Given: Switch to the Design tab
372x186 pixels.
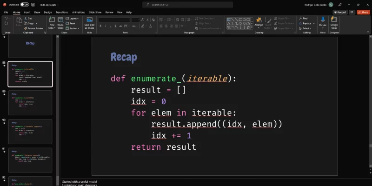Looking at the screenshot, I should coord(48,13).
